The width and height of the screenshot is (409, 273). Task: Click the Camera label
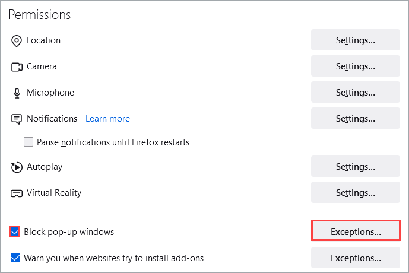coord(42,66)
